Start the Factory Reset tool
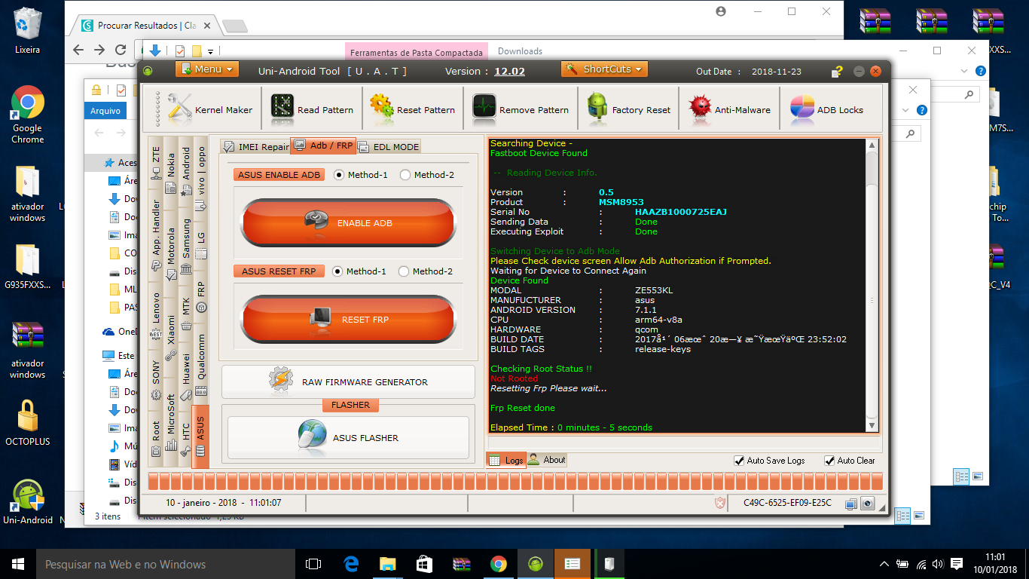 (x=628, y=109)
